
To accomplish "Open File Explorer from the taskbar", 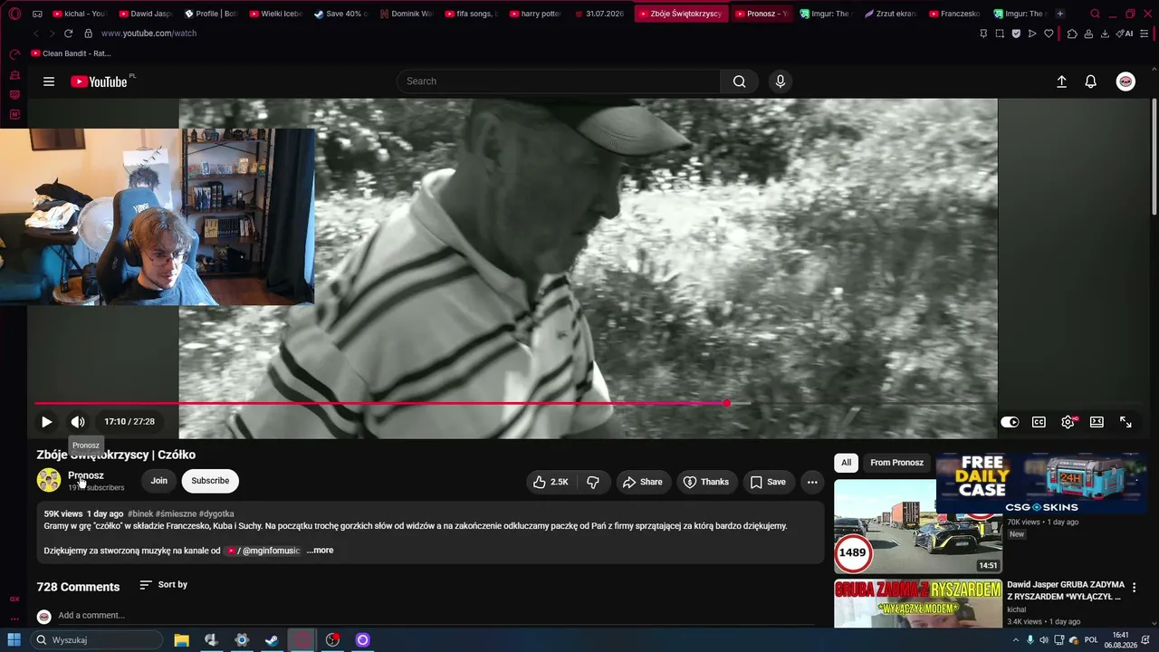I will (x=181, y=640).
